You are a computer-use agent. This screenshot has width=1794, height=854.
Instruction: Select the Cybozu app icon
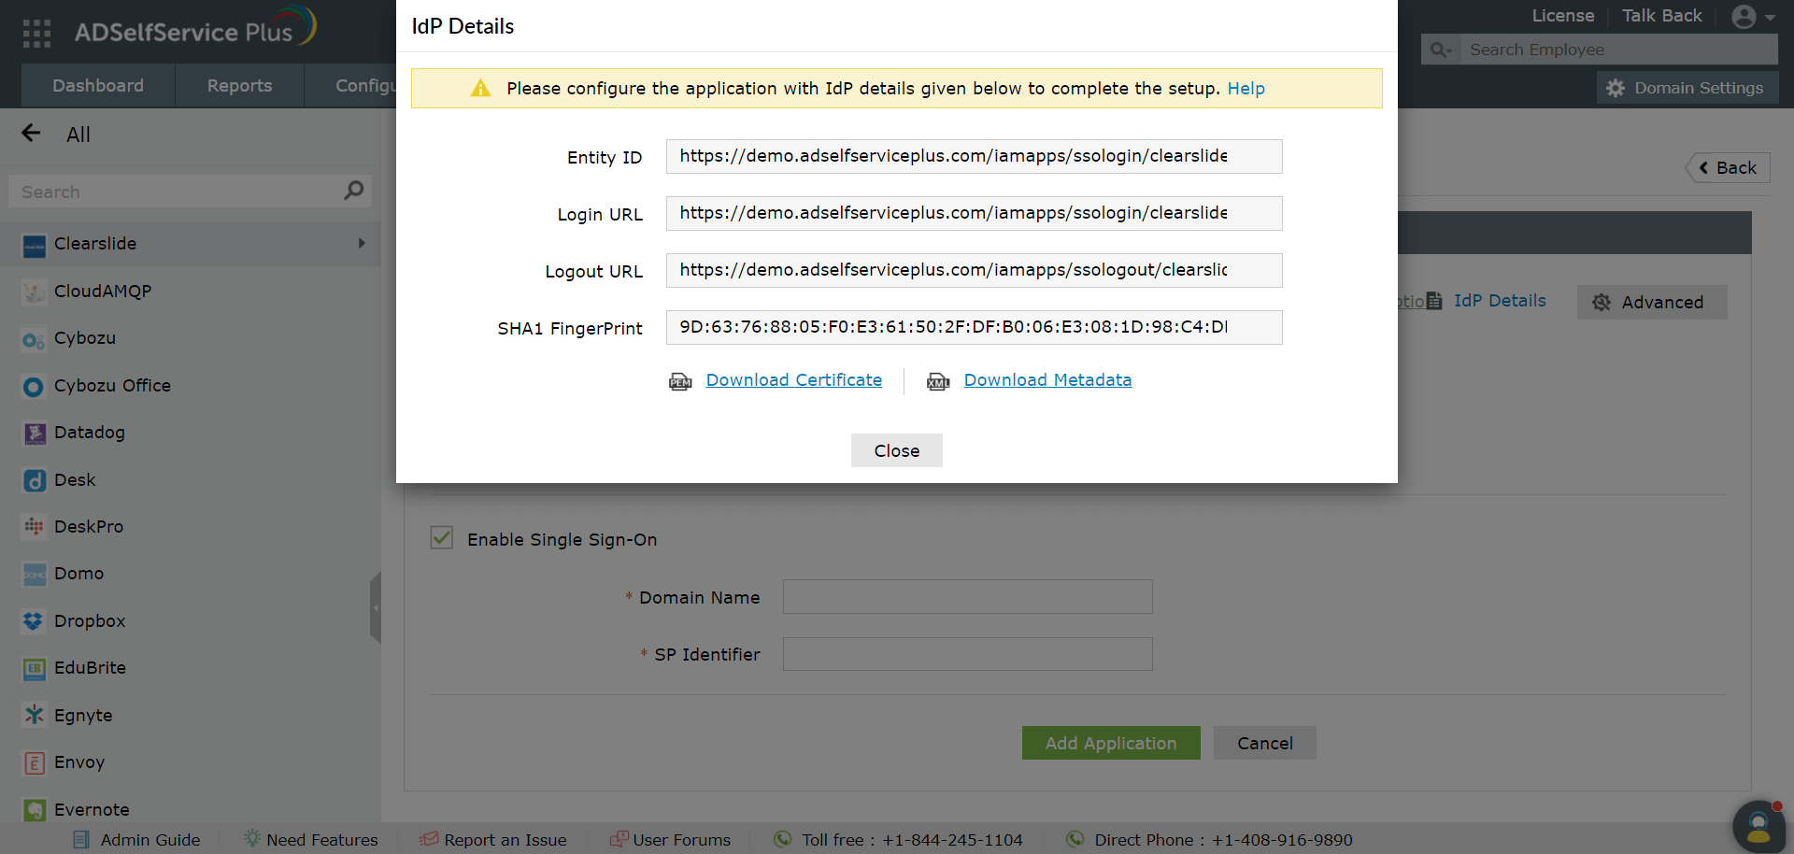35,339
